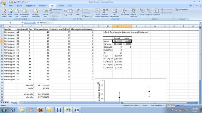
Task: Open Advanced filter options
Action: coord(86,16)
